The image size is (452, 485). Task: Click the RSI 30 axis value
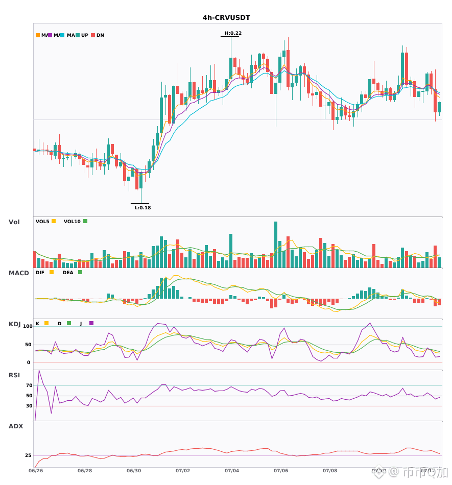click(x=30, y=406)
